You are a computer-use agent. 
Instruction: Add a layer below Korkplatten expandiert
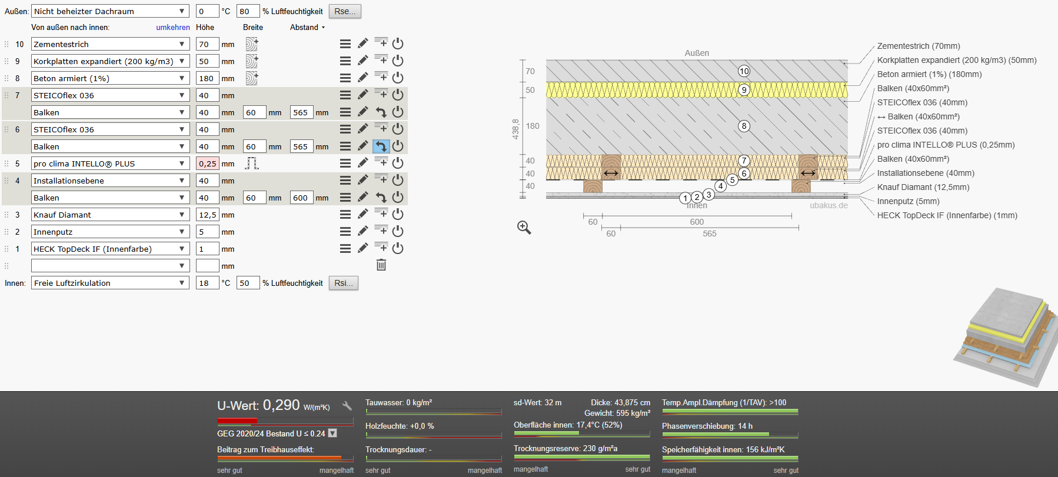pos(381,60)
